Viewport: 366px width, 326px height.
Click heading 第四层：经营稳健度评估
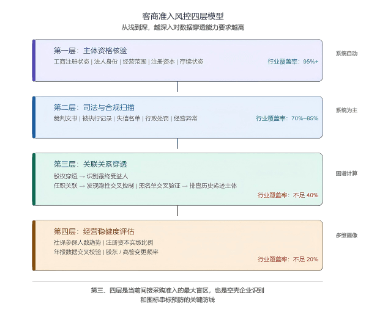click(94, 231)
